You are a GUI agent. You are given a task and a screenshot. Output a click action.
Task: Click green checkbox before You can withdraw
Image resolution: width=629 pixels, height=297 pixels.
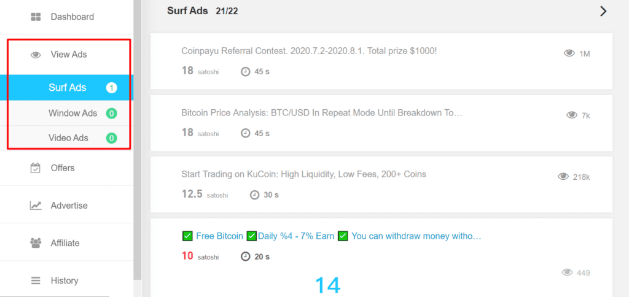coord(343,236)
